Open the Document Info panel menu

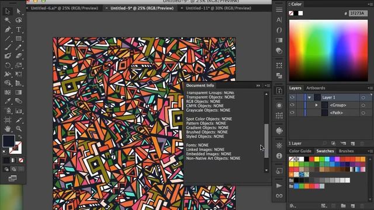click(x=268, y=86)
